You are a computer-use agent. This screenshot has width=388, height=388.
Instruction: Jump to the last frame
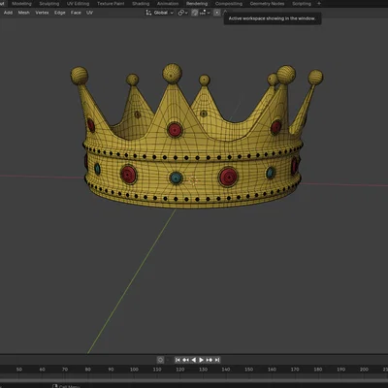pyautogui.click(x=217, y=360)
